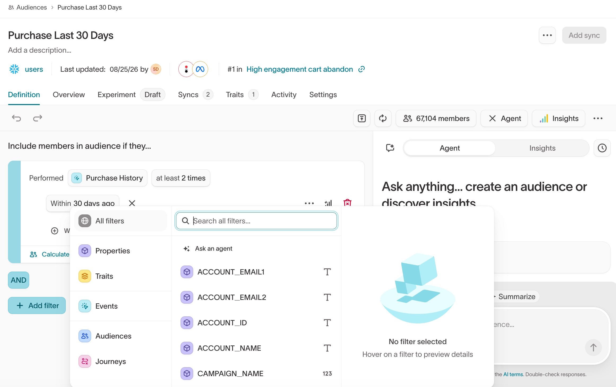
Task: Open the Syncs tab
Action: click(x=195, y=94)
